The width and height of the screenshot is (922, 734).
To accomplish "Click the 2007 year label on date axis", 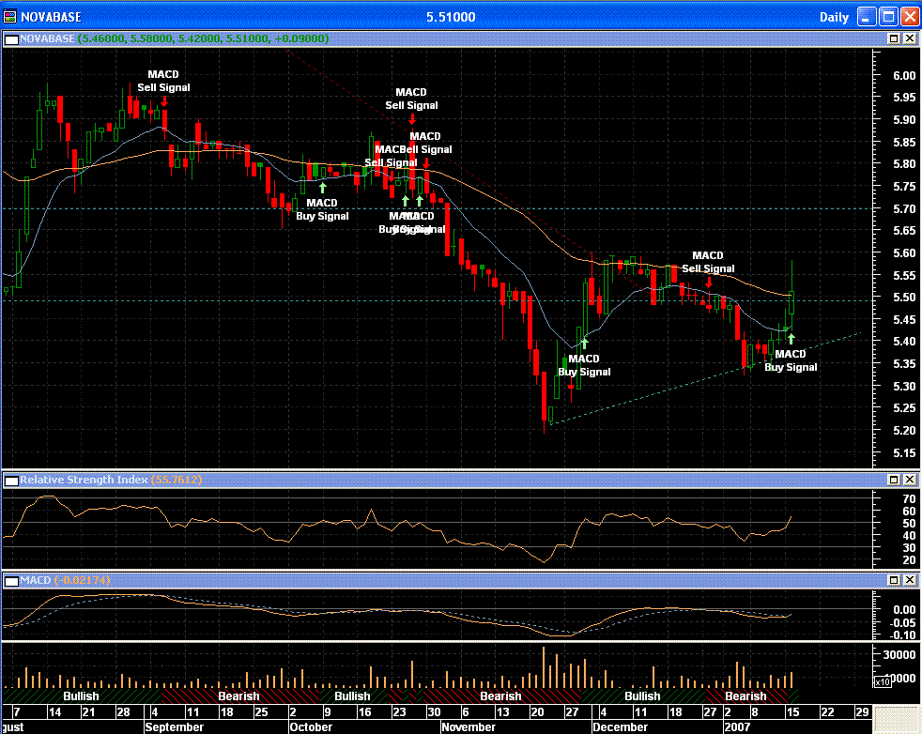I will [737, 726].
